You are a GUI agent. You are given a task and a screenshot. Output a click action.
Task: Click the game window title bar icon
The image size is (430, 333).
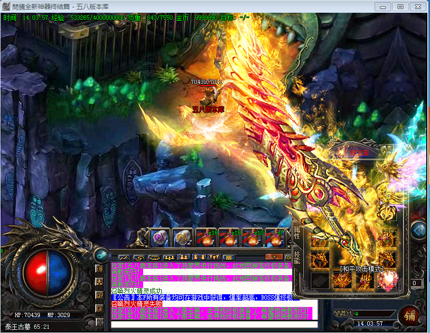click(6, 6)
